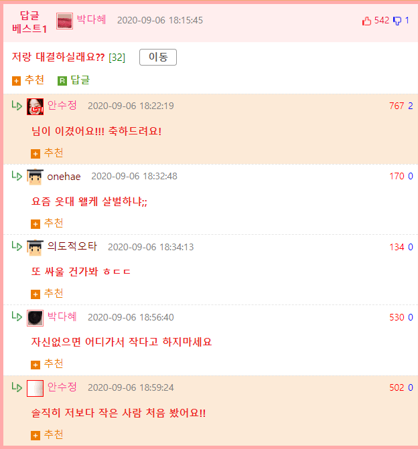420x449 pixels.
Task: Click the green R 답글 reply icon
Action: pyautogui.click(x=62, y=81)
